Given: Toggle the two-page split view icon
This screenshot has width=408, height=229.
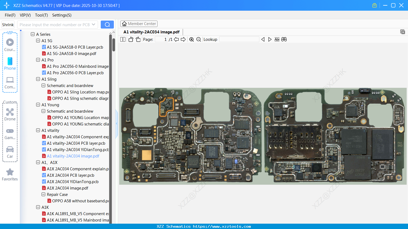Looking at the screenshot, I should 123,40.
